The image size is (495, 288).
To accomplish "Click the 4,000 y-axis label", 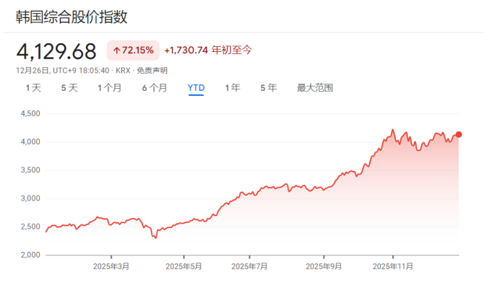I will pos(30,142).
